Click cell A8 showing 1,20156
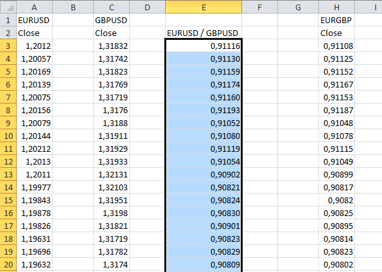This screenshot has height=272, width=382. coord(35,110)
